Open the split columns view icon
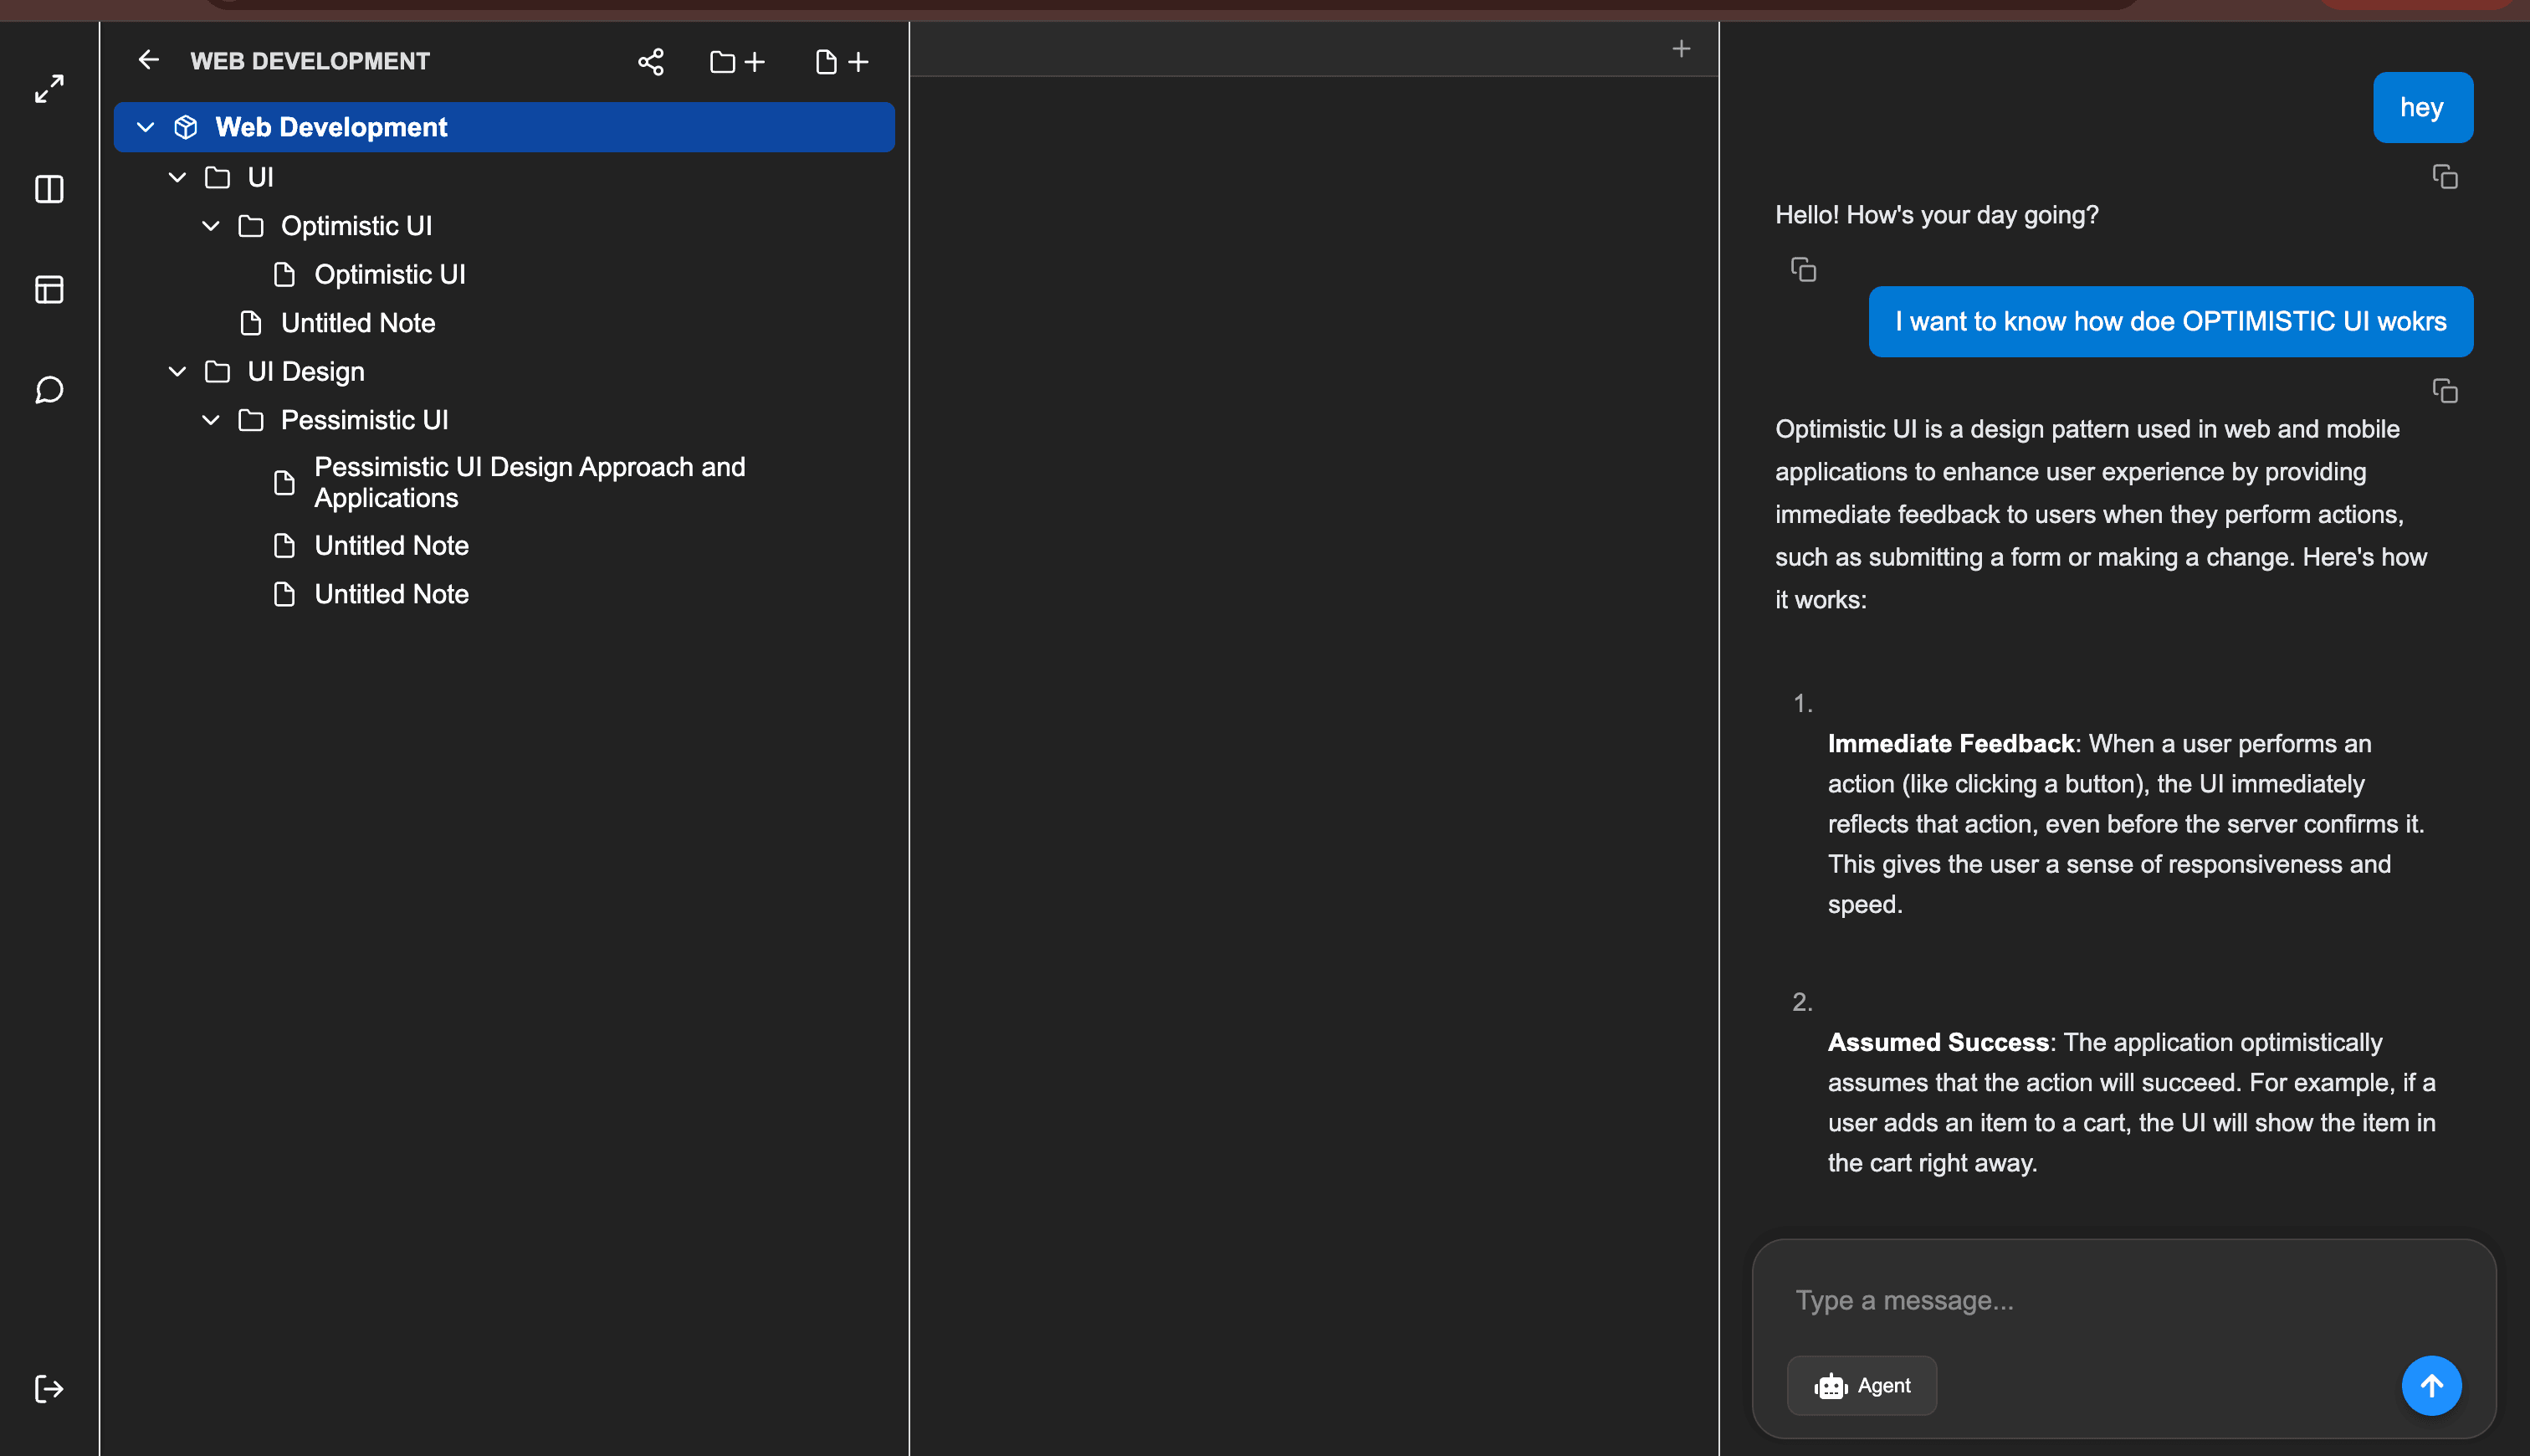2530x1456 pixels. 49,189
